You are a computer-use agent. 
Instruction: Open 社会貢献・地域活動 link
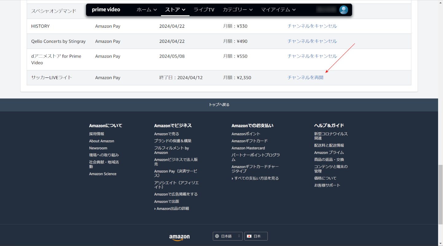tap(104, 164)
